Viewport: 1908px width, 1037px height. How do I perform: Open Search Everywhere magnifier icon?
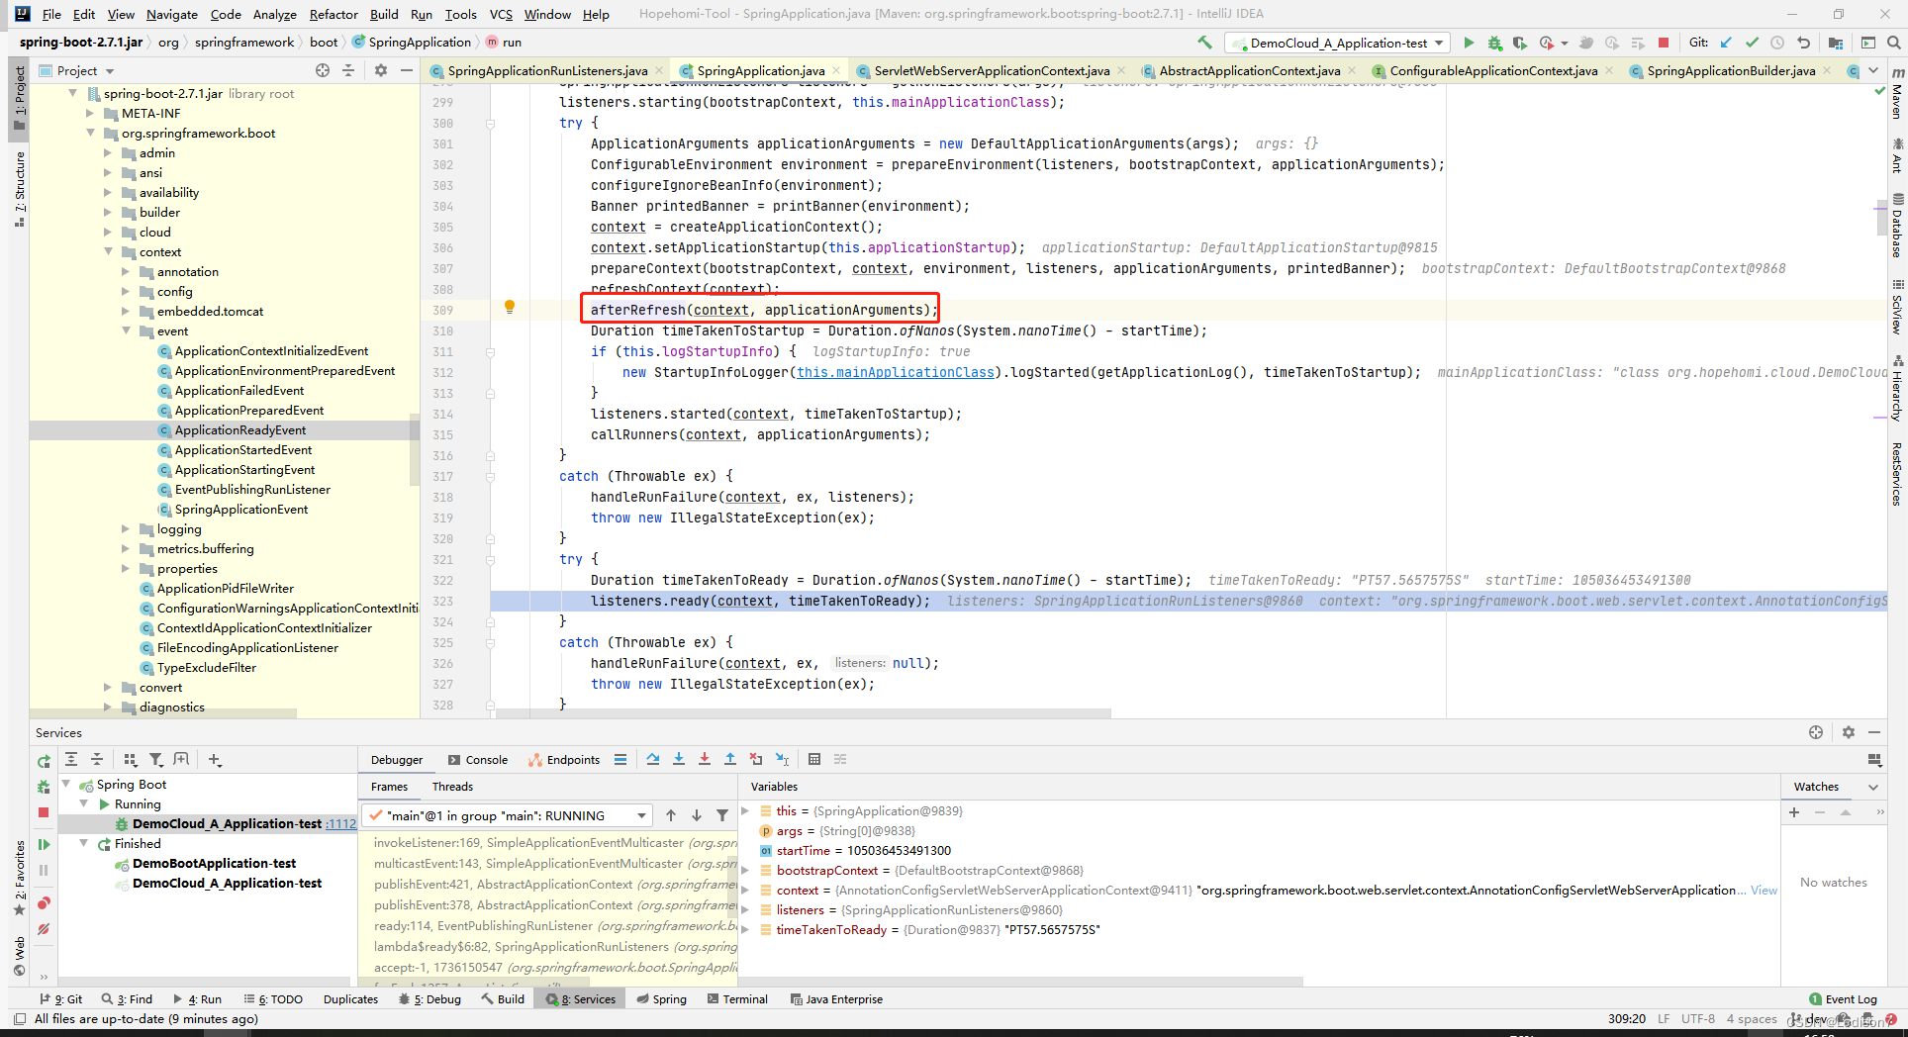1893,43
